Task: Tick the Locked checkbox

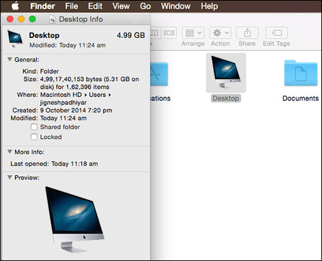Action: click(34, 137)
